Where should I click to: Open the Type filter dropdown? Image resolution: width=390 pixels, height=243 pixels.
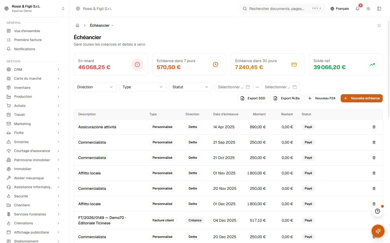(143, 87)
